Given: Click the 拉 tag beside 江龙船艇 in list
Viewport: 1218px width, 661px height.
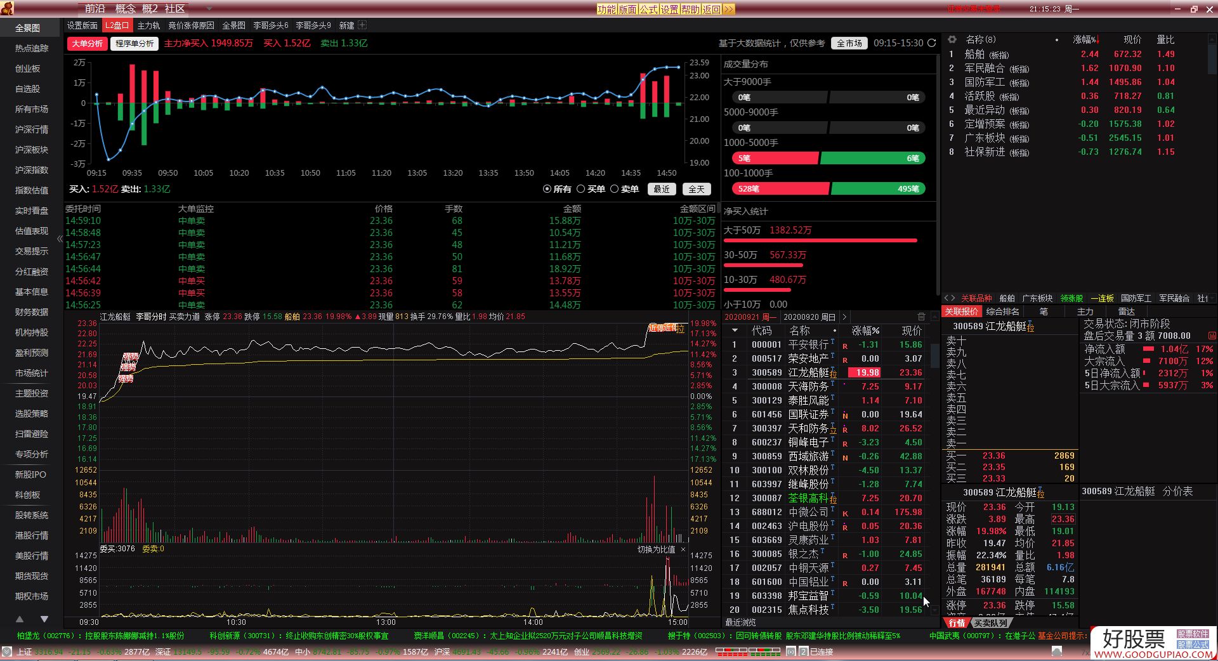Looking at the screenshot, I should (x=833, y=374).
